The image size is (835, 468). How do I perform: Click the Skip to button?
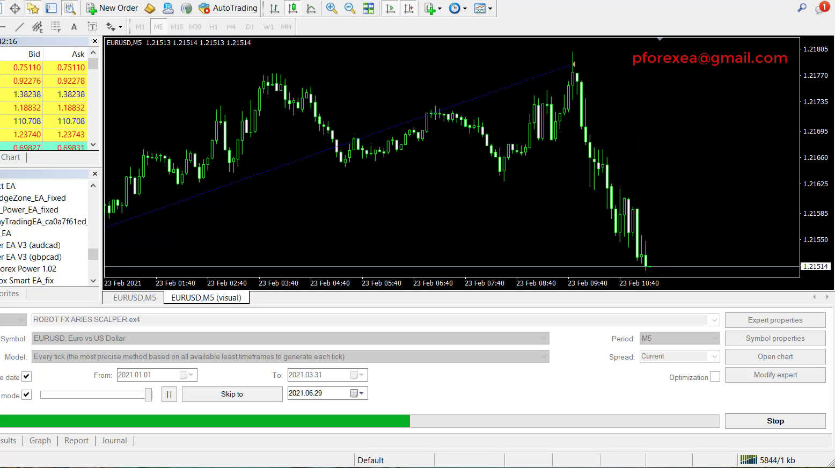pos(232,394)
